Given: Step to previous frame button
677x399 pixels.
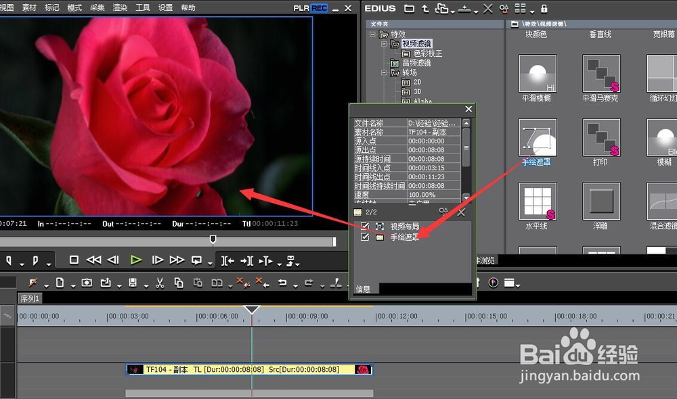Looking at the screenshot, I should coord(113,260).
